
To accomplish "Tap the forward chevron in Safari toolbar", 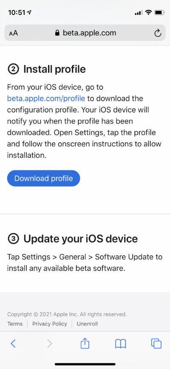I will click(50, 343).
